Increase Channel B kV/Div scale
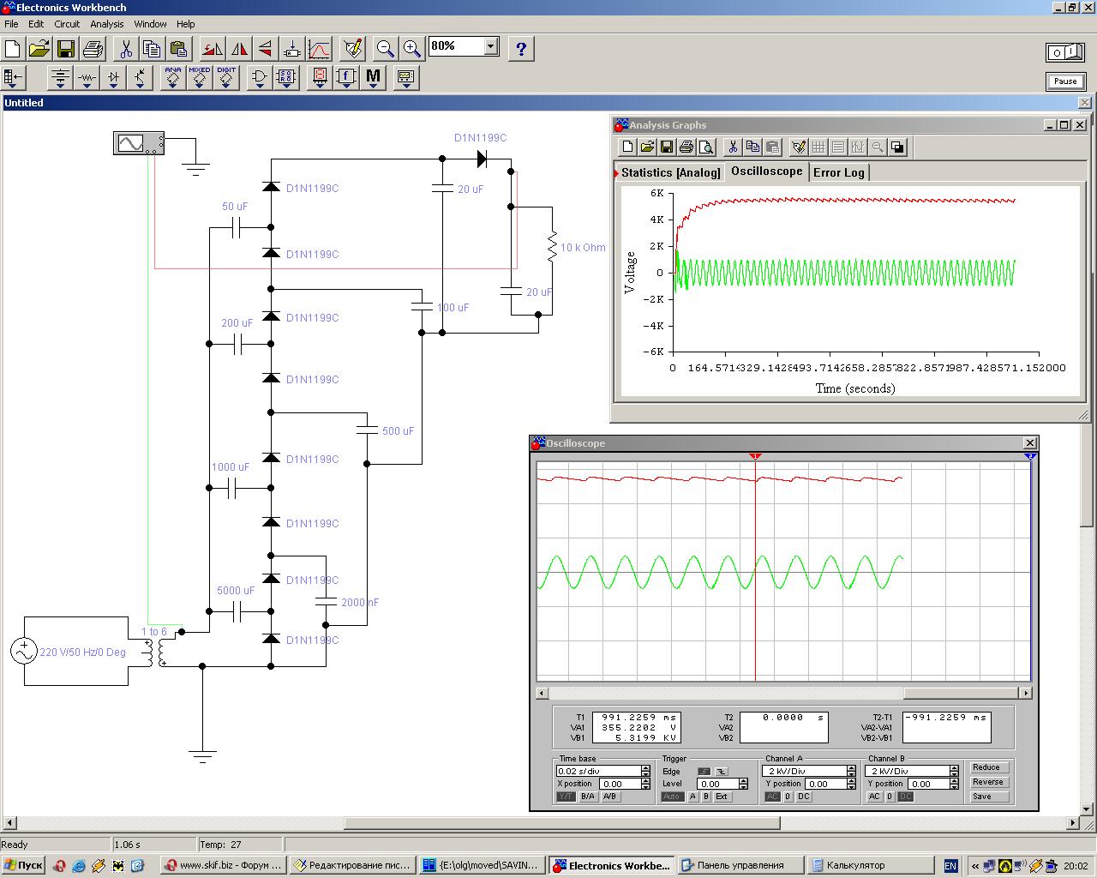The width and height of the screenshot is (1097, 878). tap(954, 768)
